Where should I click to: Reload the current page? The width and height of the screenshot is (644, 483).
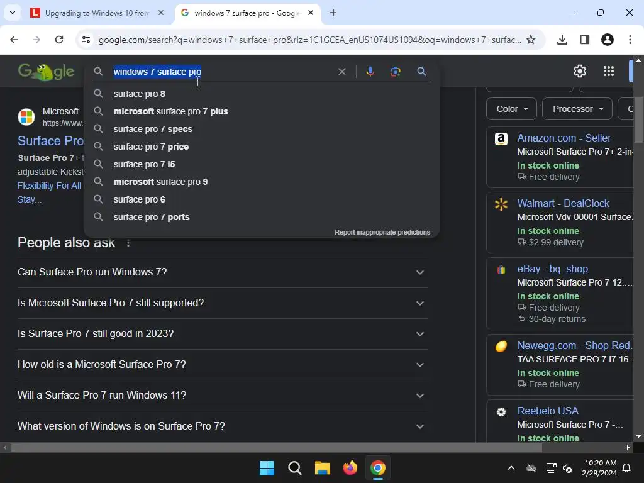59,40
